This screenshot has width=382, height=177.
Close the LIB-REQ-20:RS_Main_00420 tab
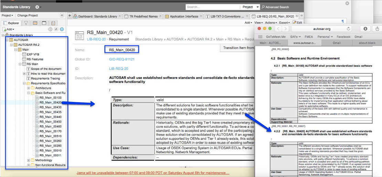click(x=296, y=17)
